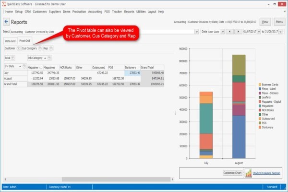Open the Accounting menu
Screen dimensions: 288x192
[95, 12]
